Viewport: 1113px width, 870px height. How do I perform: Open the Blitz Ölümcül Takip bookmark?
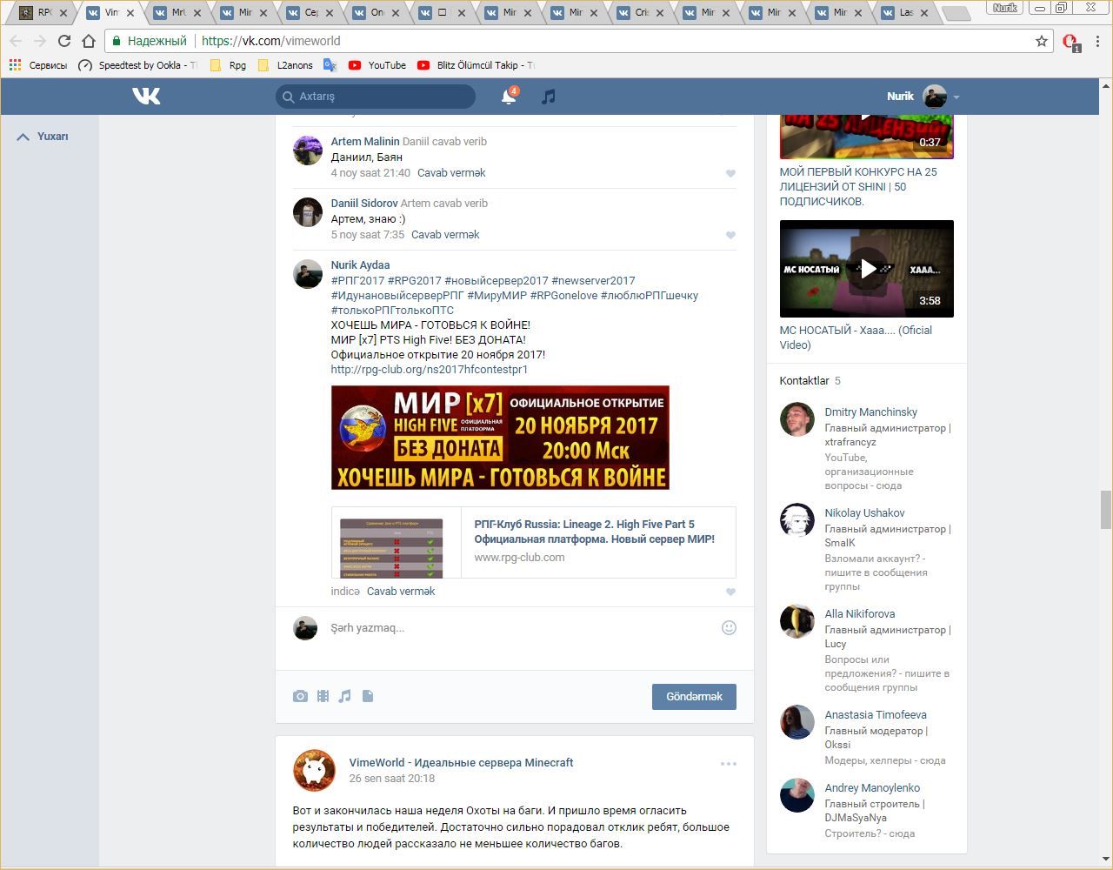(x=477, y=65)
